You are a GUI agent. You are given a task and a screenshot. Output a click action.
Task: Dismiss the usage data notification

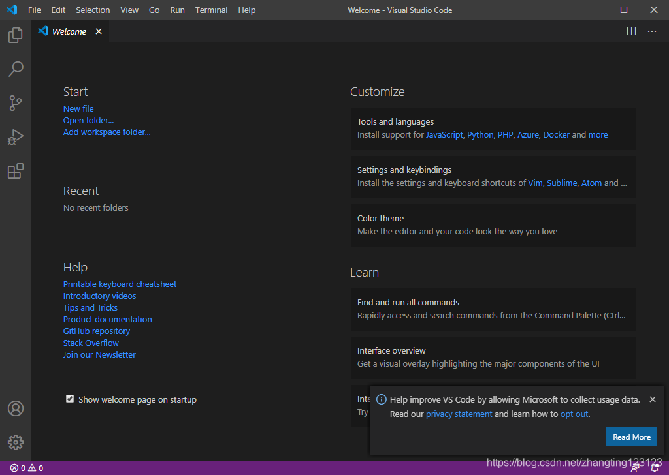[653, 399]
